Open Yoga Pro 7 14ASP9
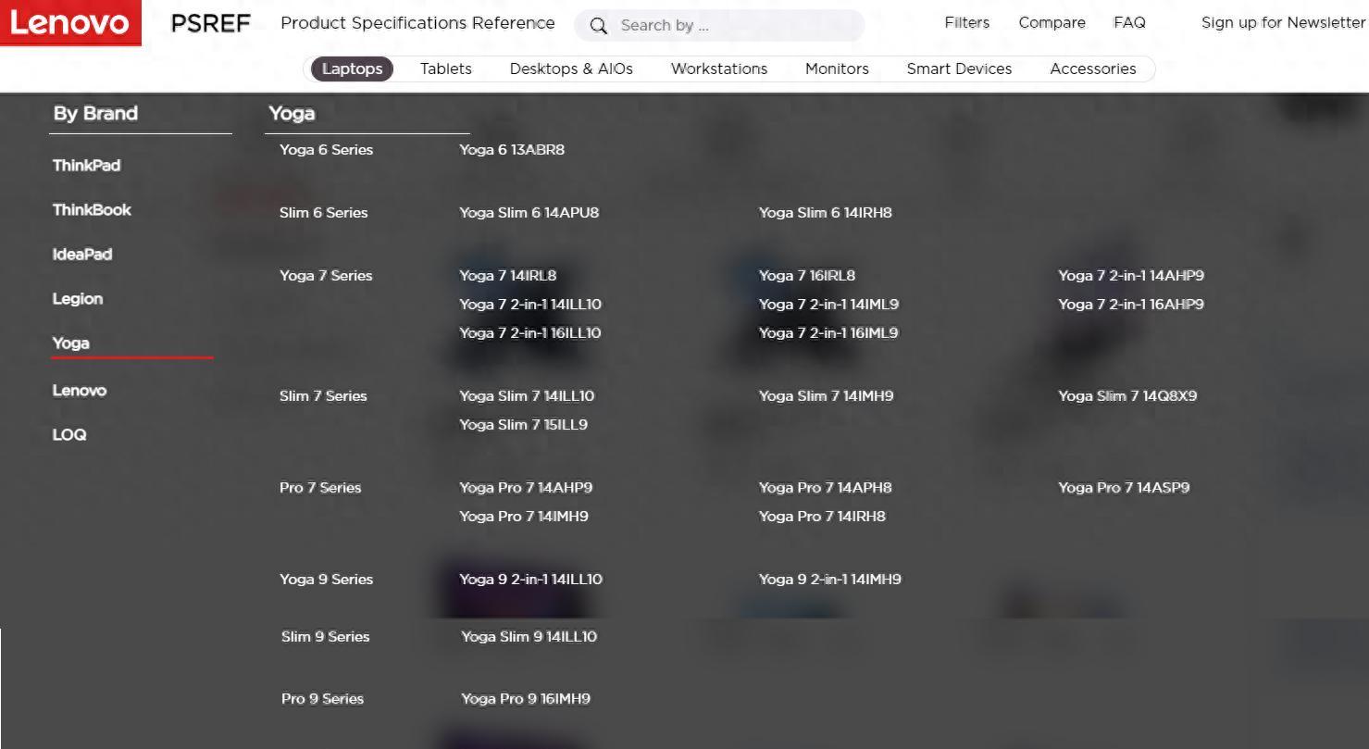 [1124, 487]
